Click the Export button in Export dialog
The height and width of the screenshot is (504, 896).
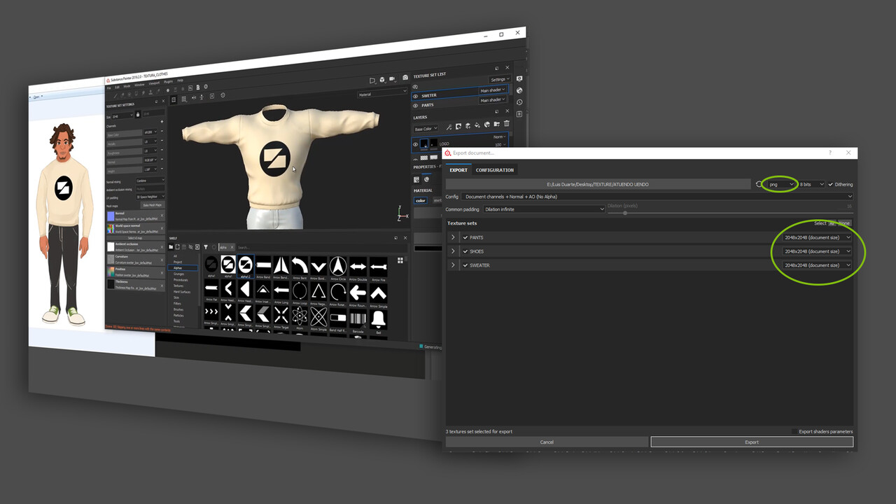(752, 442)
